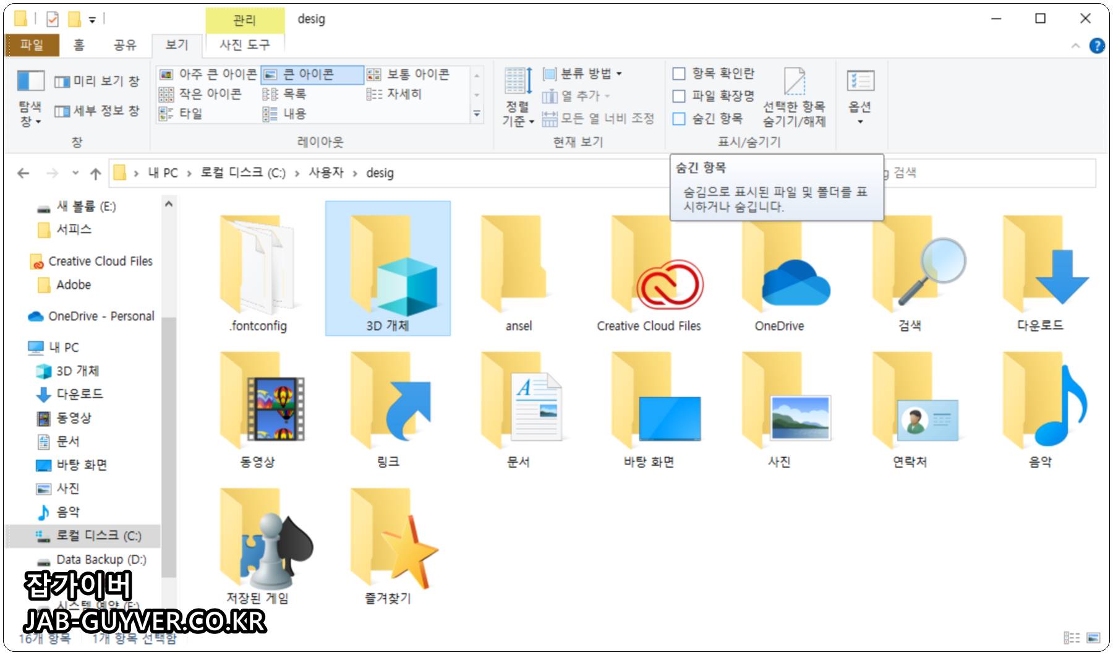Screen dimensions: 1113x655
Task: Select 자세히 details layout
Action: (x=394, y=94)
